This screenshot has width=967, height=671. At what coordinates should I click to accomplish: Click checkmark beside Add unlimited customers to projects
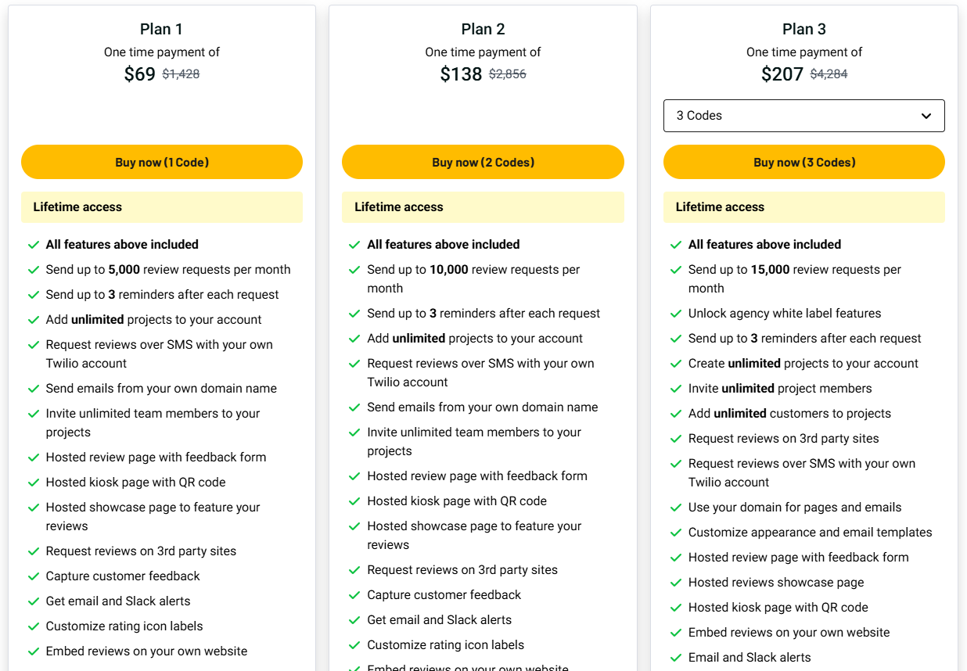(x=676, y=414)
